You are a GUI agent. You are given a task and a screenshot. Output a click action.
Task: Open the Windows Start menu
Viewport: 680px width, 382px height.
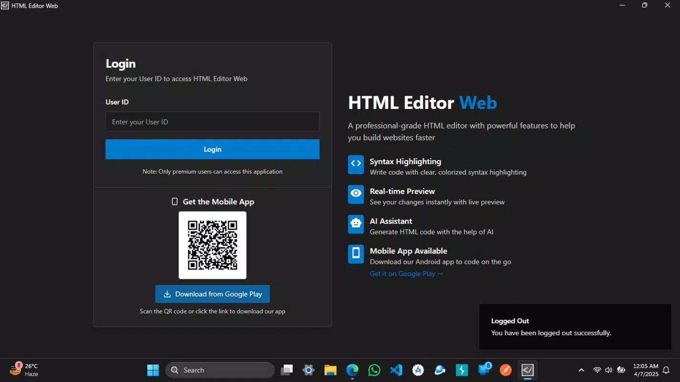point(153,370)
